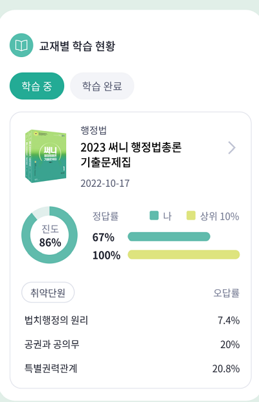Click the 취약단원 pill button
The height and width of the screenshot is (402, 259).
[x=48, y=292]
